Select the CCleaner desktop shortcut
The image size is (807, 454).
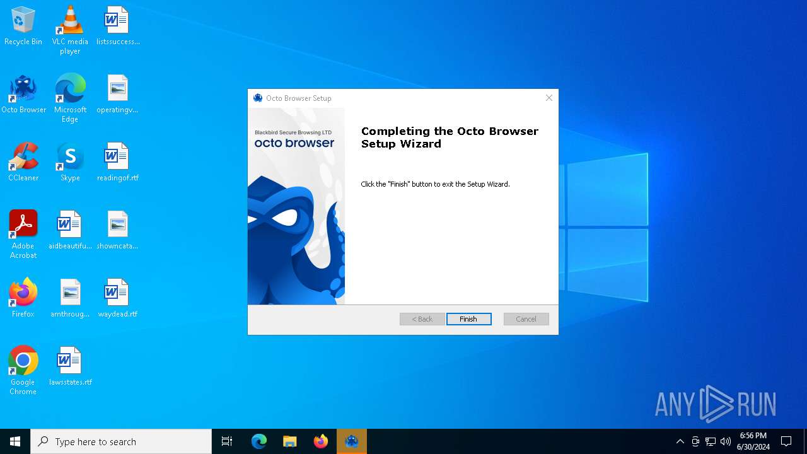[x=23, y=163]
